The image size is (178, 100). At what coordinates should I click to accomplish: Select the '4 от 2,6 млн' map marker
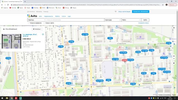[x=100, y=81]
